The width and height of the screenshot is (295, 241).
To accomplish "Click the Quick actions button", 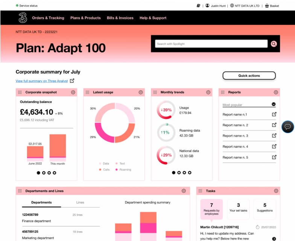I will pyautogui.click(x=249, y=76).
